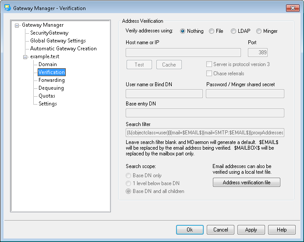This screenshot has width=304, height=242.
Task: Select the LDAP radio button
Action: [233, 31]
